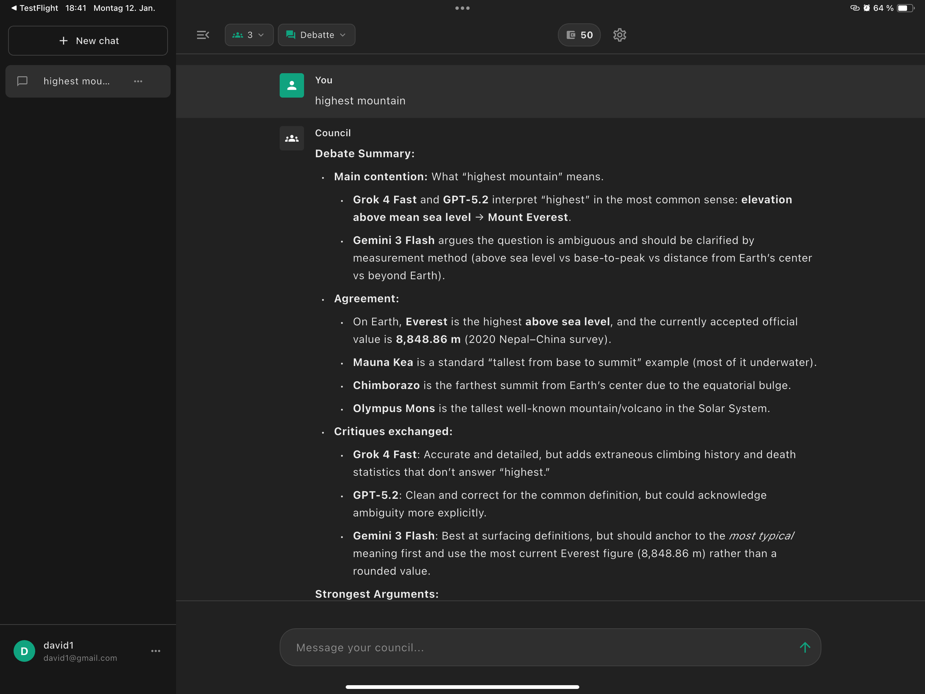925x694 pixels.
Task: Tap the three dots at top center
Action: (x=462, y=8)
